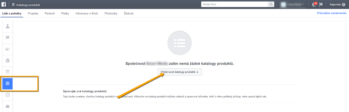
Task: Click the search magnifier button
Action: [271, 4]
